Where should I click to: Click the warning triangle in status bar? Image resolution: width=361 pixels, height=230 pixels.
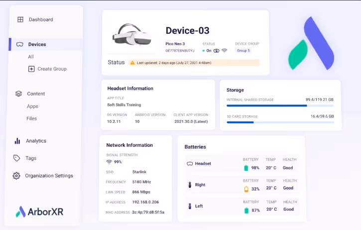pyautogui.click(x=132, y=63)
